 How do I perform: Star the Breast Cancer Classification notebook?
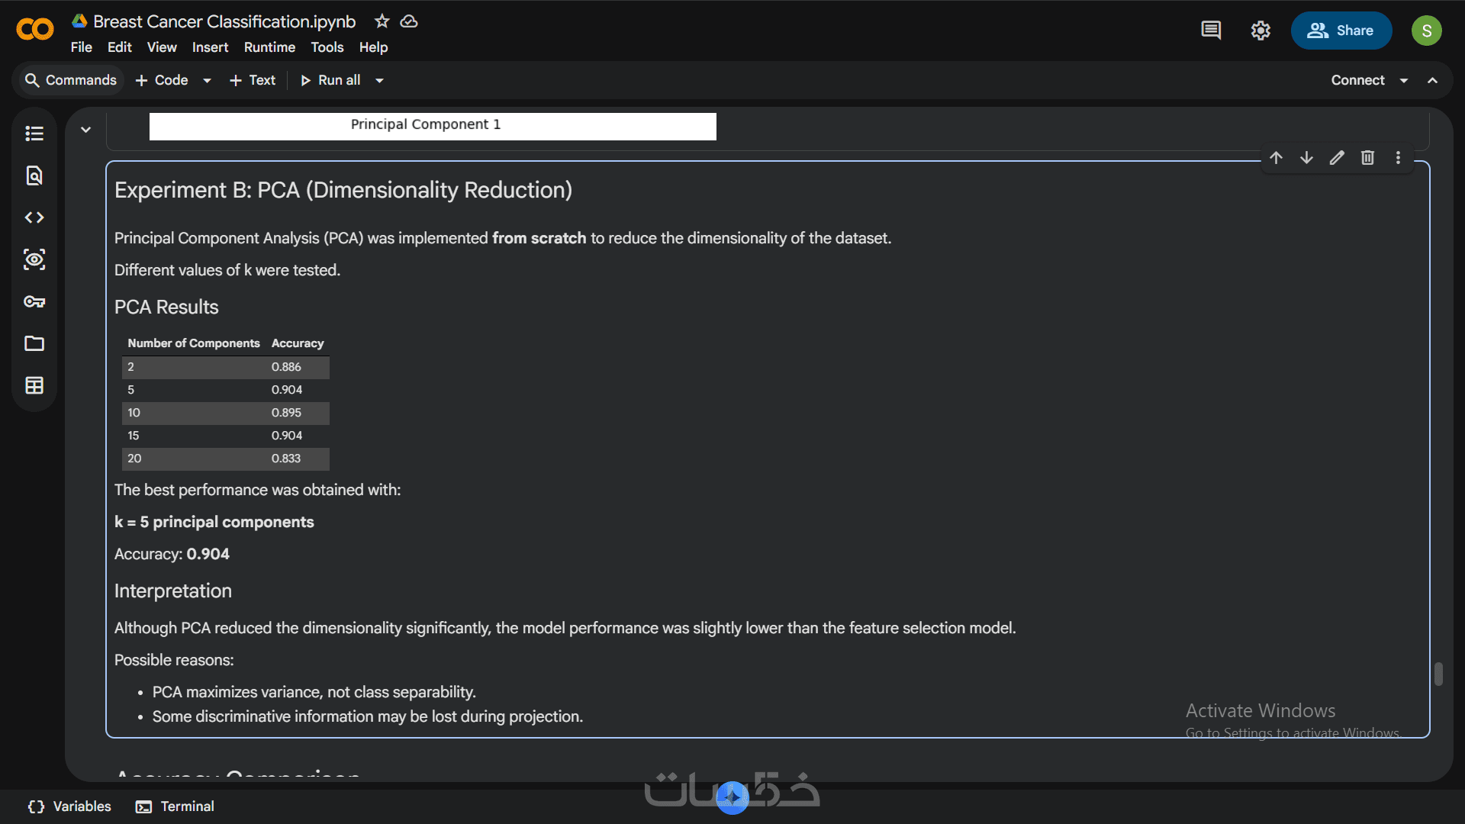382,21
